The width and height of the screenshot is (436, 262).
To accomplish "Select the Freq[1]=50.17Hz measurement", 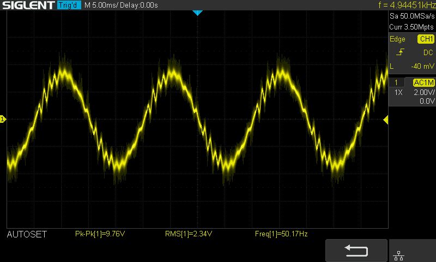I will pos(281,234).
